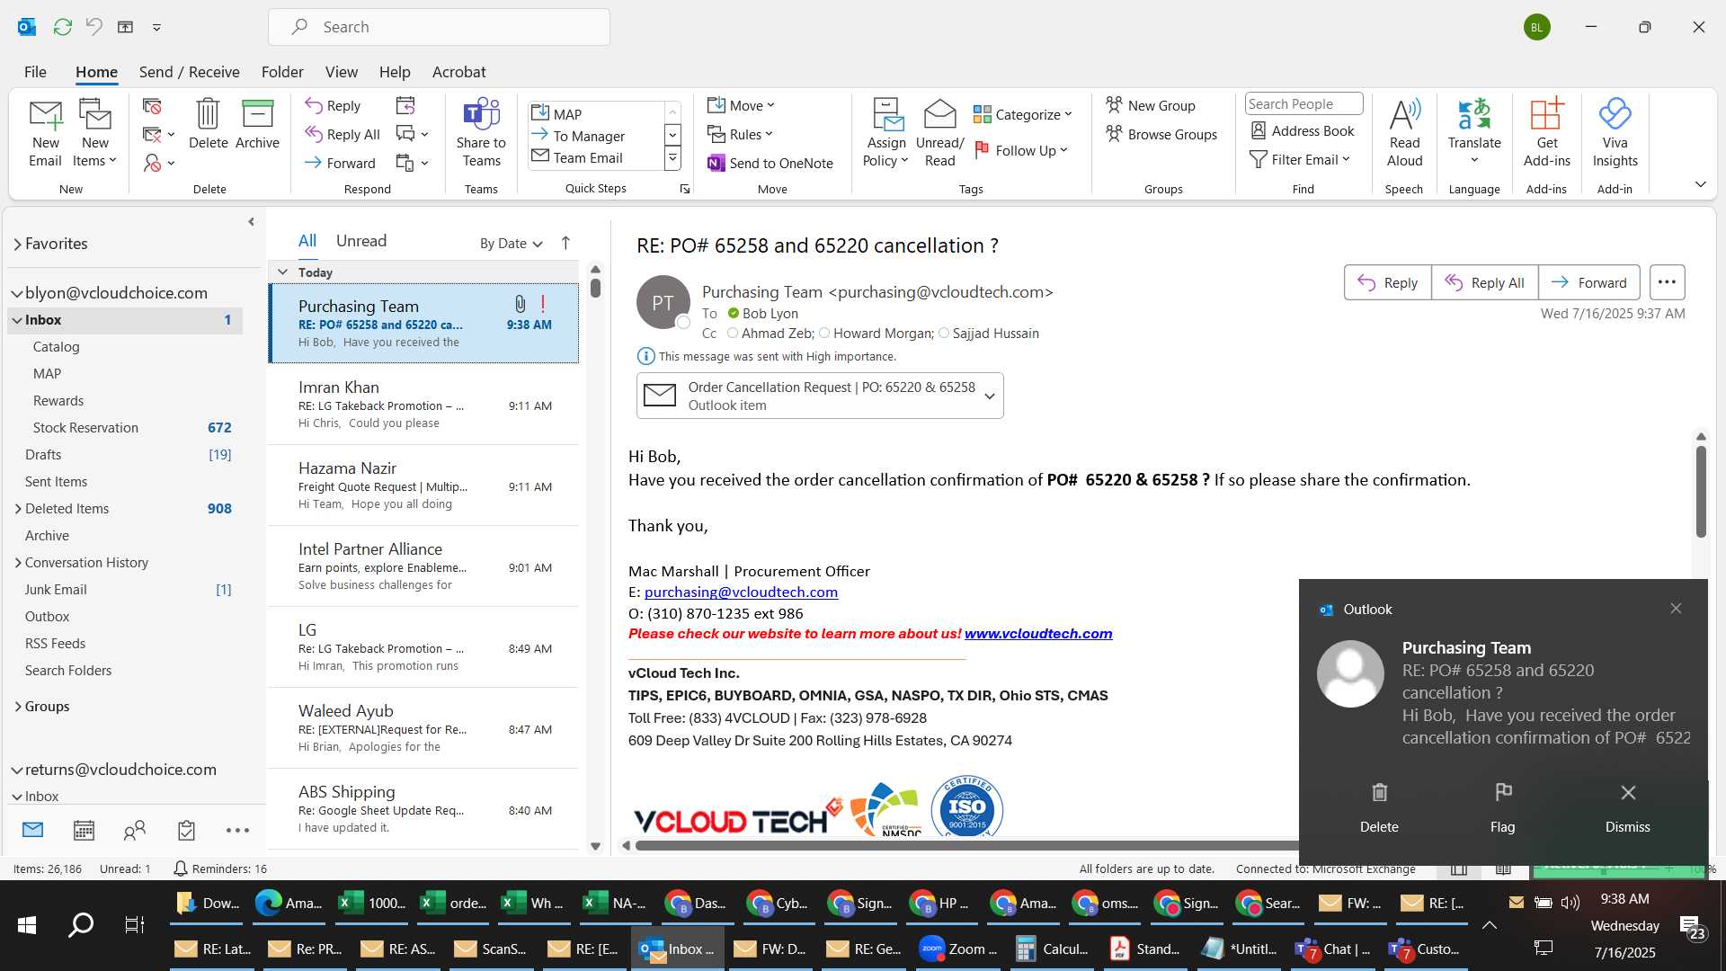Click the Search People field
This screenshot has width=1726, height=971.
point(1303,104)
